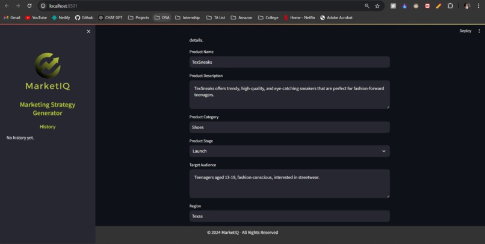Click the blue flame extension icon
Screen dimensions: 485x244
[404, 6]
